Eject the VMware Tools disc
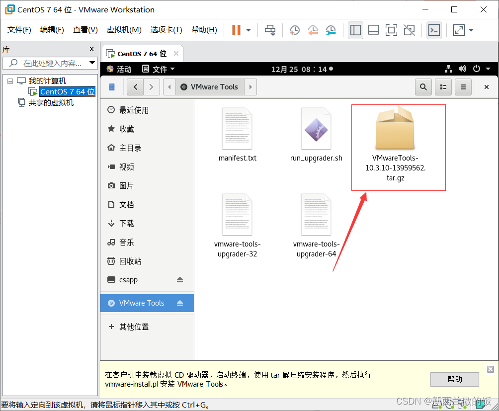Viewport: 499px width, 411px height. point(180,303)
